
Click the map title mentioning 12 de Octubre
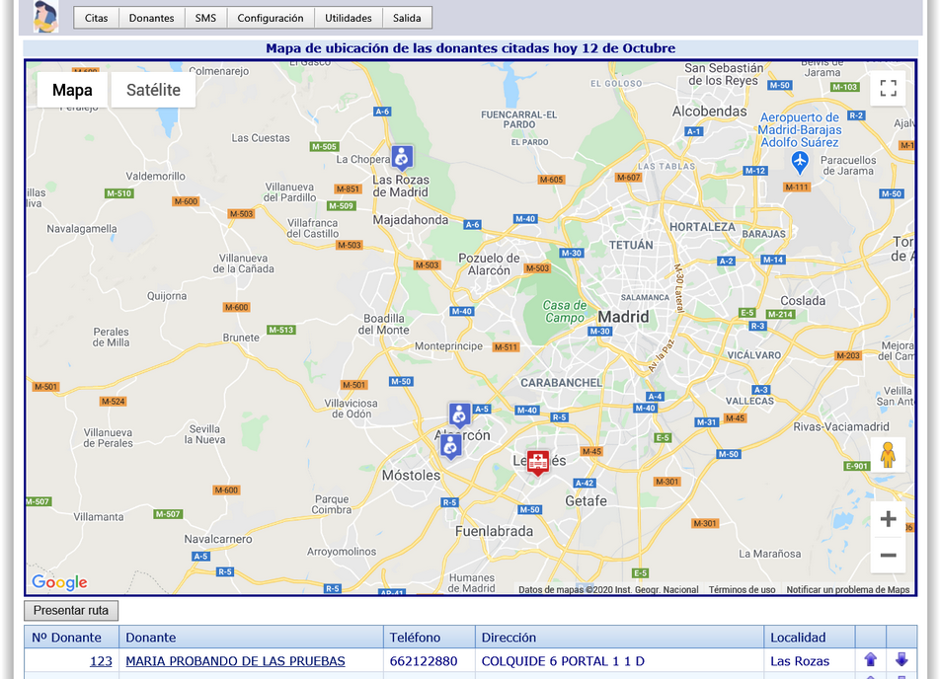pyautogui.click(x=471, y=48)
